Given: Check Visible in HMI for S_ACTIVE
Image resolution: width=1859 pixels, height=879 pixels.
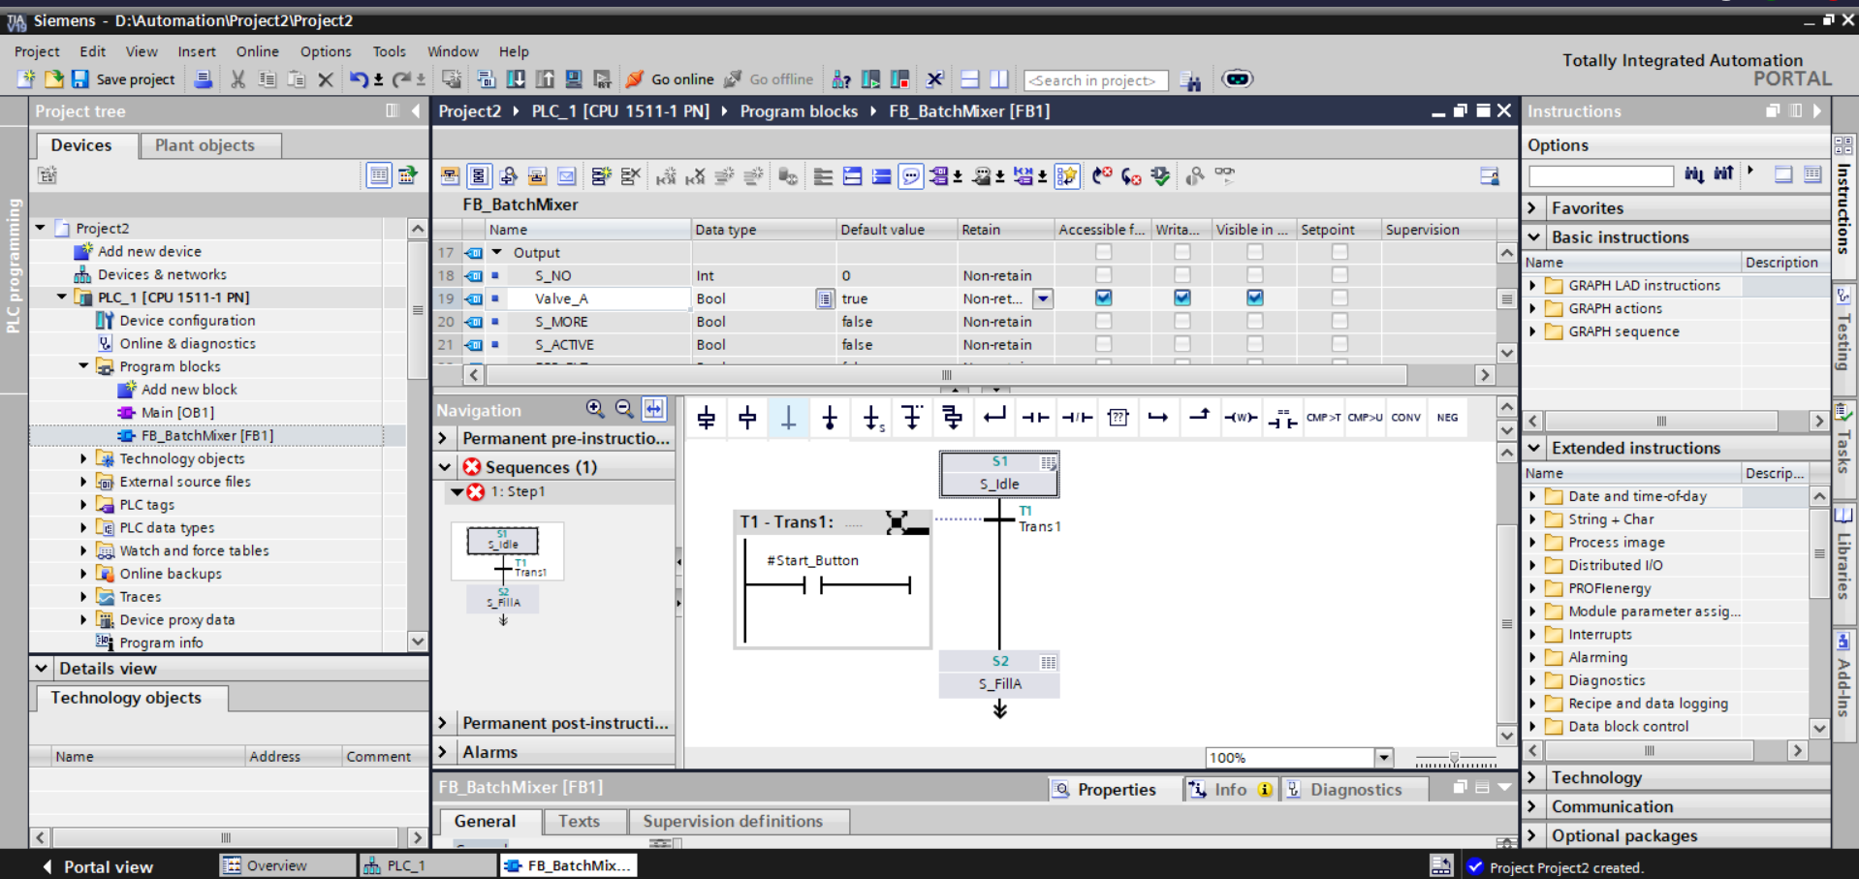Looking at the screenshot, I should (1254, 344).
